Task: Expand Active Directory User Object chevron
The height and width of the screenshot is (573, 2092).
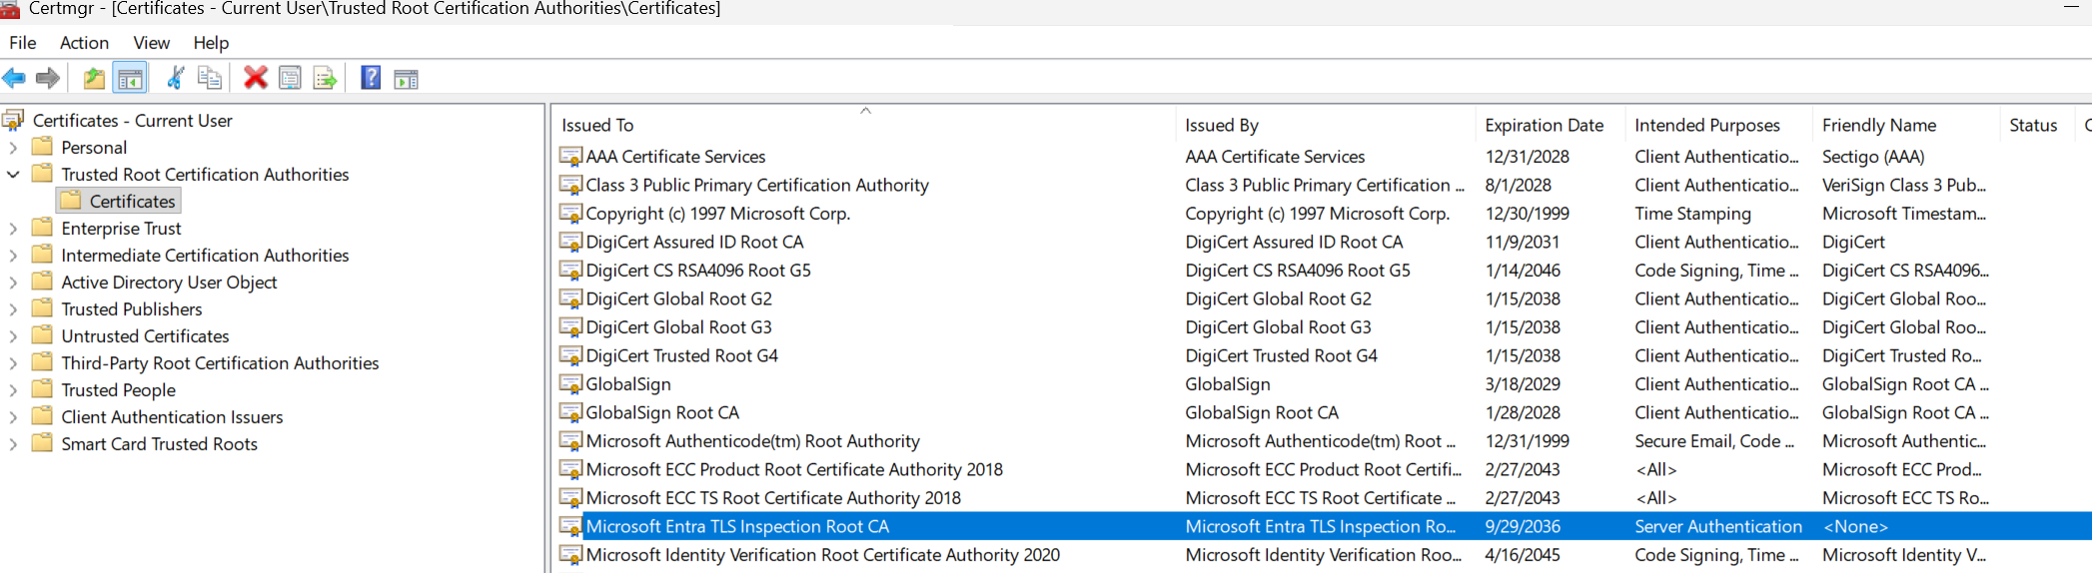Action: [13, 283]
